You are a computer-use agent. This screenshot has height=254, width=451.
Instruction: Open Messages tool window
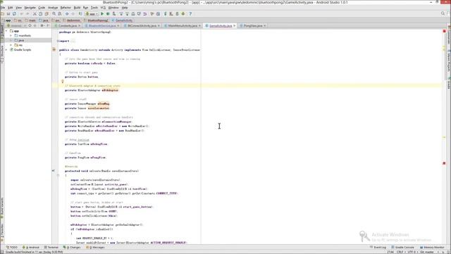[x=96, y=248]
